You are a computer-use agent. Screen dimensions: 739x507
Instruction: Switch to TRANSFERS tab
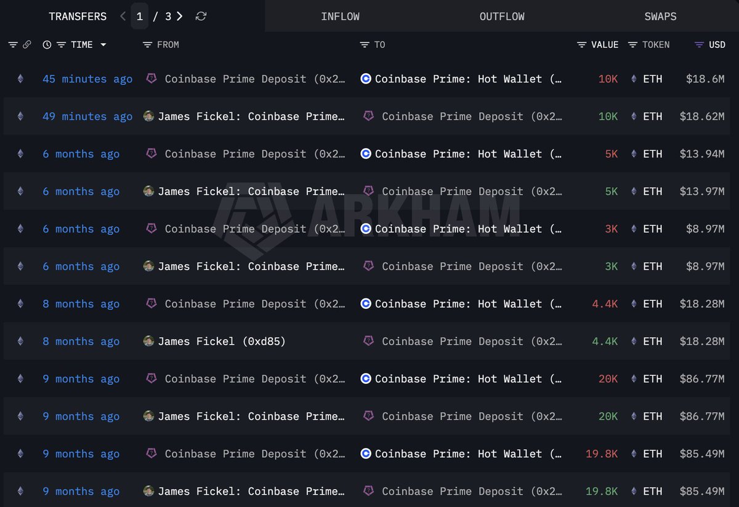[78, 17]
